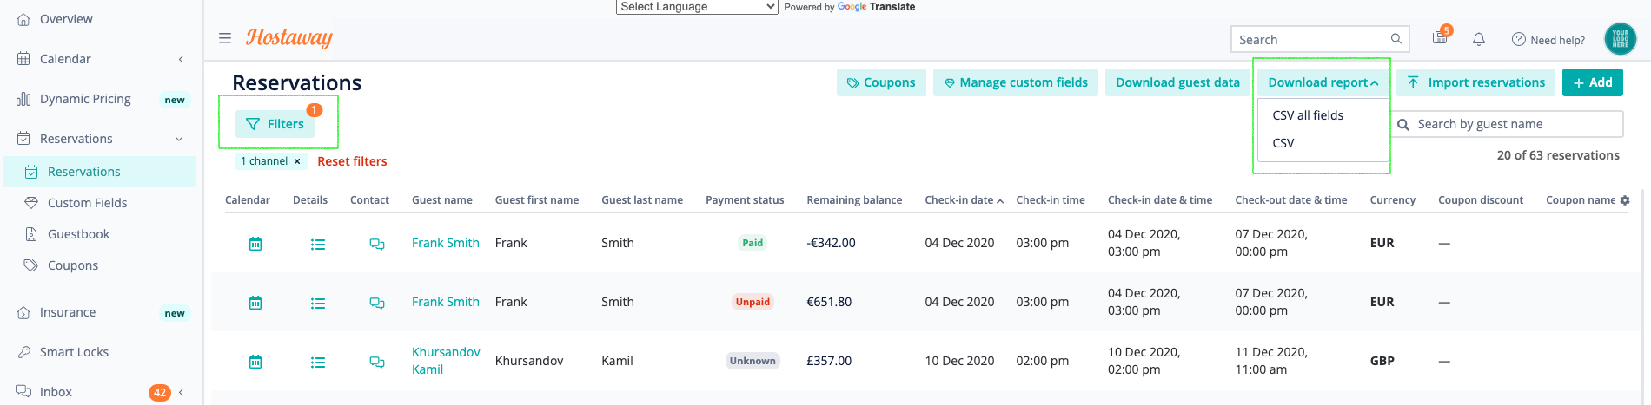
Task: Open the notifications bell
Action: coord(1479,39)
